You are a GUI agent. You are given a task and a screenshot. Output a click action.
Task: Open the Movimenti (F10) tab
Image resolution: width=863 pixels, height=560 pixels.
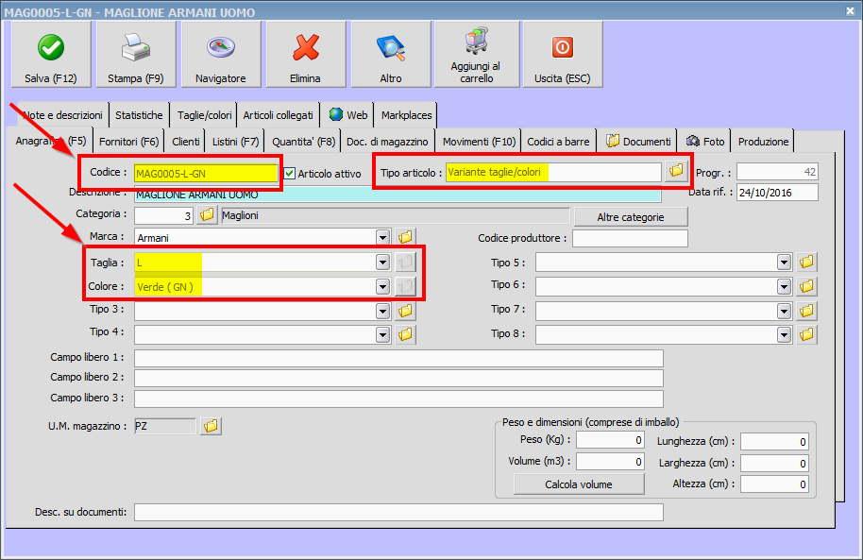click(479, 142)
